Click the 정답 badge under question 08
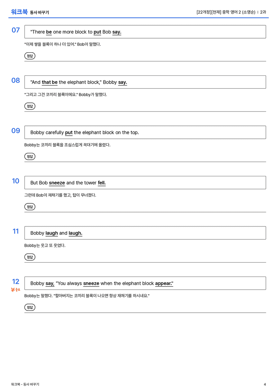This screenshot has height=392, width=277. 30,106
